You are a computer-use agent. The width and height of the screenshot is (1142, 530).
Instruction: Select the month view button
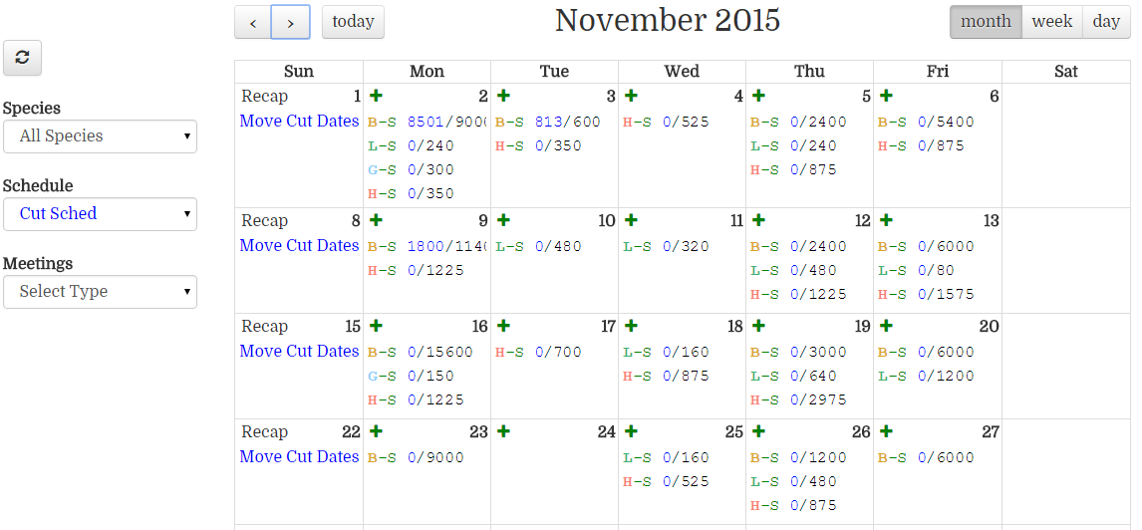(986, 22)
